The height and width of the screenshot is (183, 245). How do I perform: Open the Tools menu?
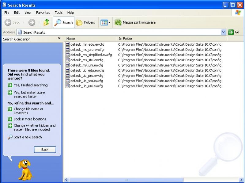(x=58, y=13)
